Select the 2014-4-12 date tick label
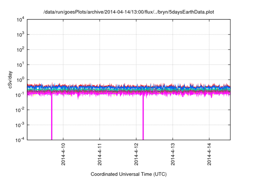Viewport: 254px width, 178px height. [x=136, y=154]
